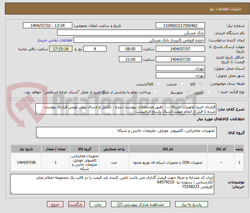
Task: Click the resize grip of گروه کالا box
Action: [x=38, y=136]
